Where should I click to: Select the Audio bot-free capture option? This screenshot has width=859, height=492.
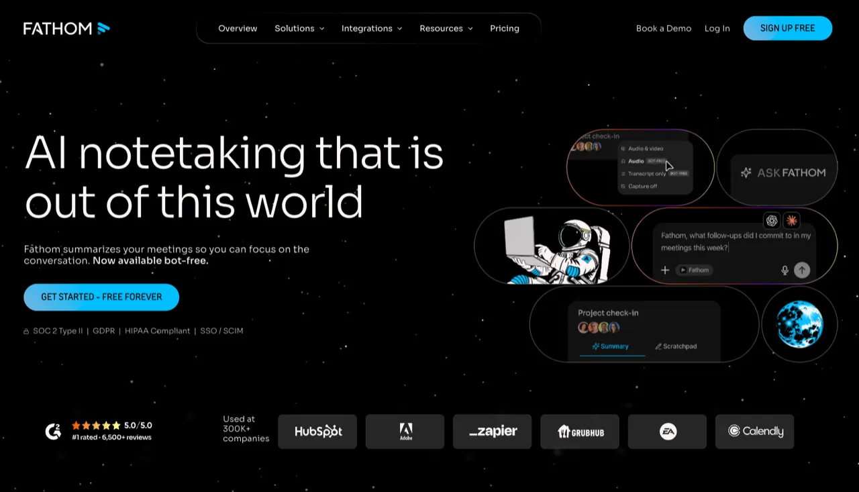(x=644, y=161)
